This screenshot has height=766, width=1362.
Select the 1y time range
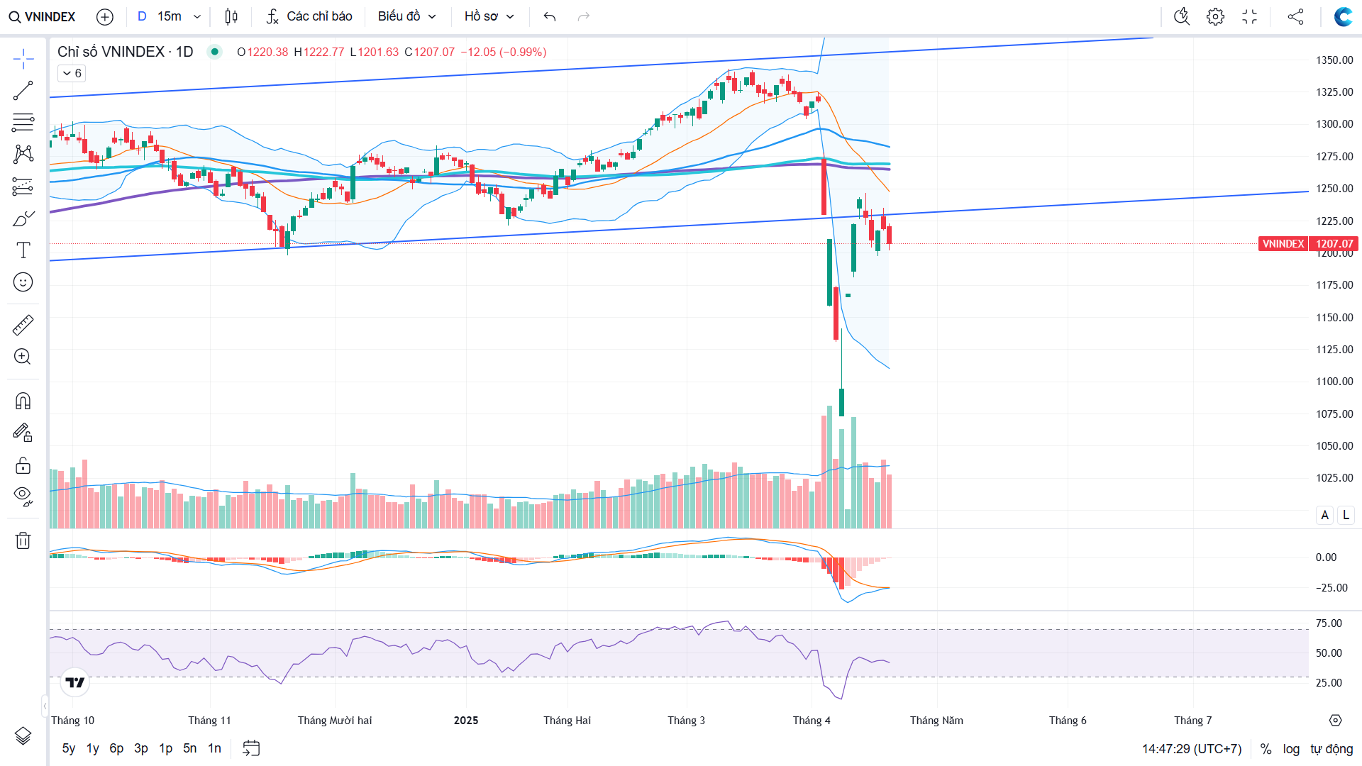[92, 748]
